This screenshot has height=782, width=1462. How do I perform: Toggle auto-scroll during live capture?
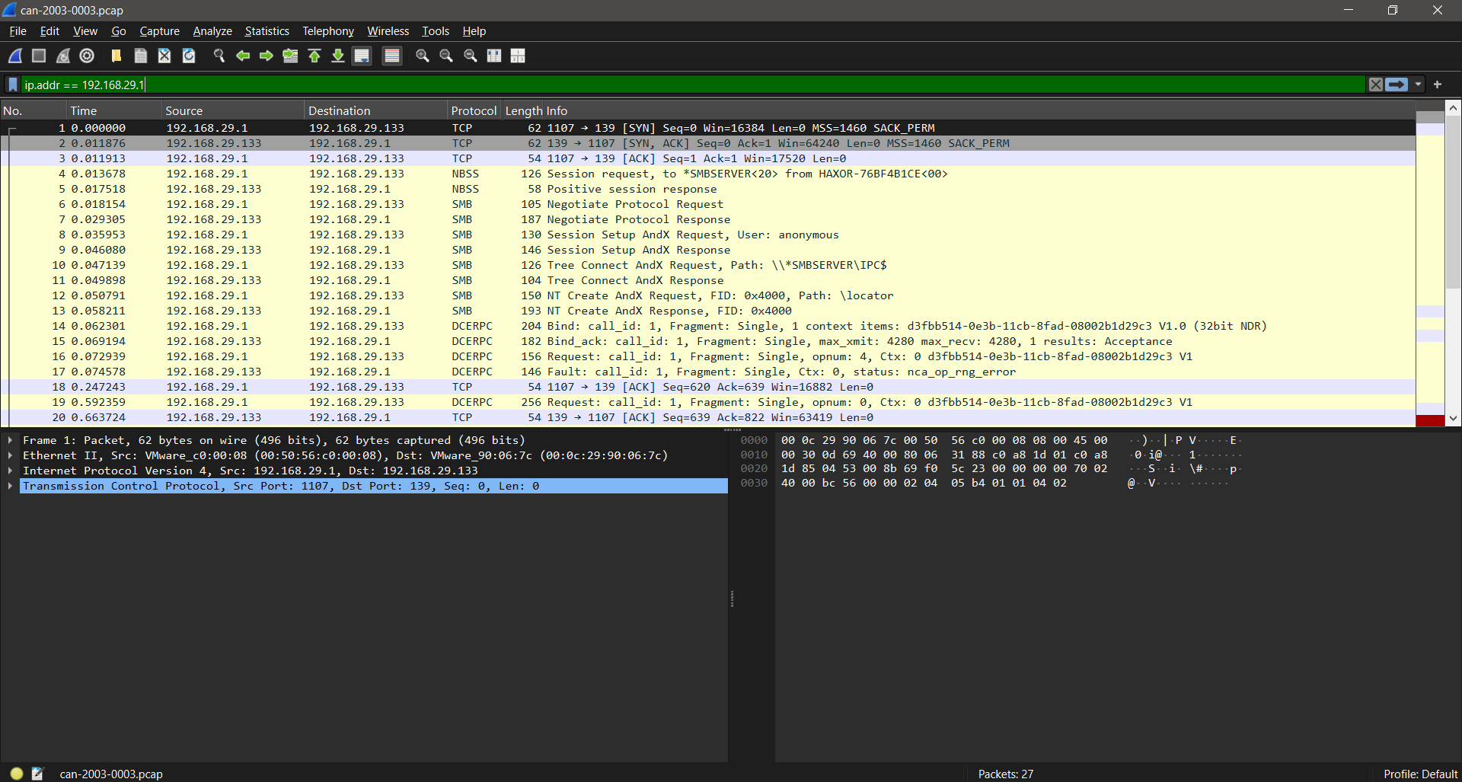click(x=362, y=56)
